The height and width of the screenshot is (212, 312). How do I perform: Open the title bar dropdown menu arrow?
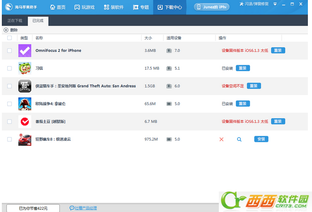tap(275, 4)
